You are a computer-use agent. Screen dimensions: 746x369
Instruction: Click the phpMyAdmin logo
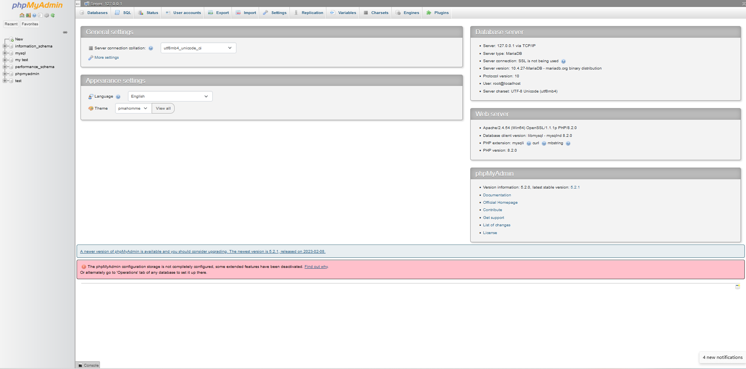(x=37, y=5)
